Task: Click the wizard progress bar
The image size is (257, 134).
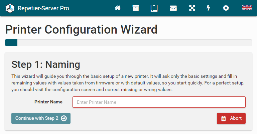Action: (128, 43)
